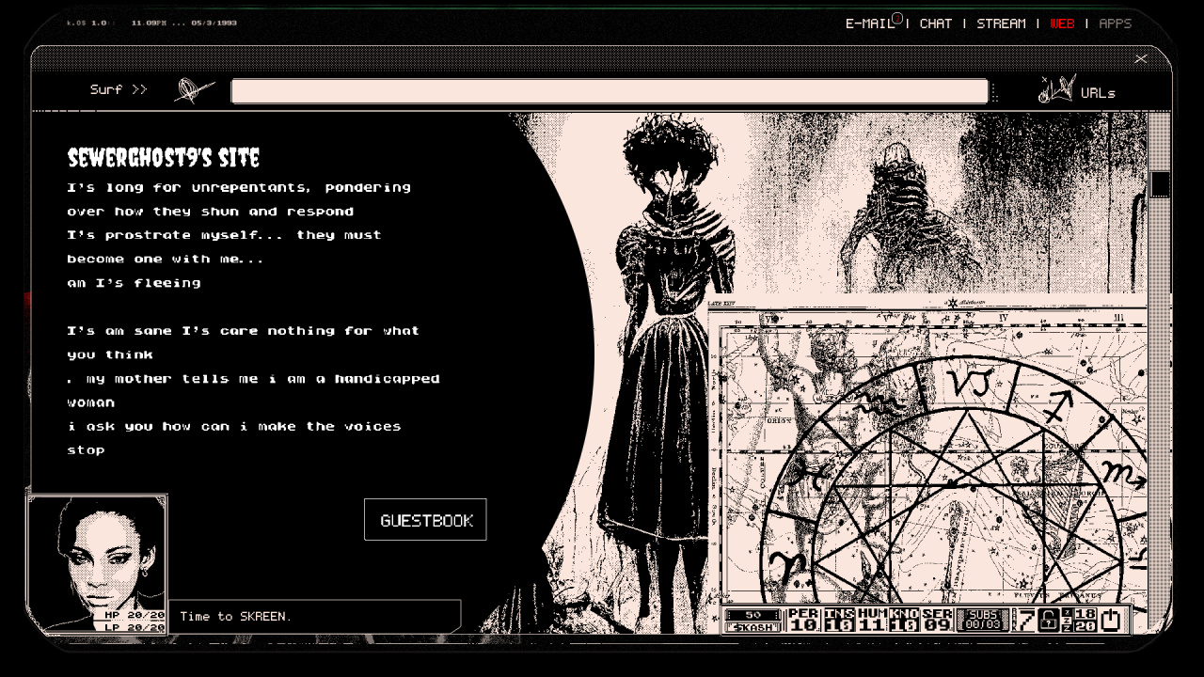Click the SEWERGHOST9'S SITE heading

[x=164, y=157]
